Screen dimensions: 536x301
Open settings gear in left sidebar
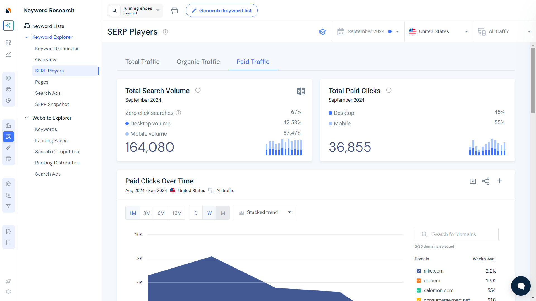coord(8,292)
